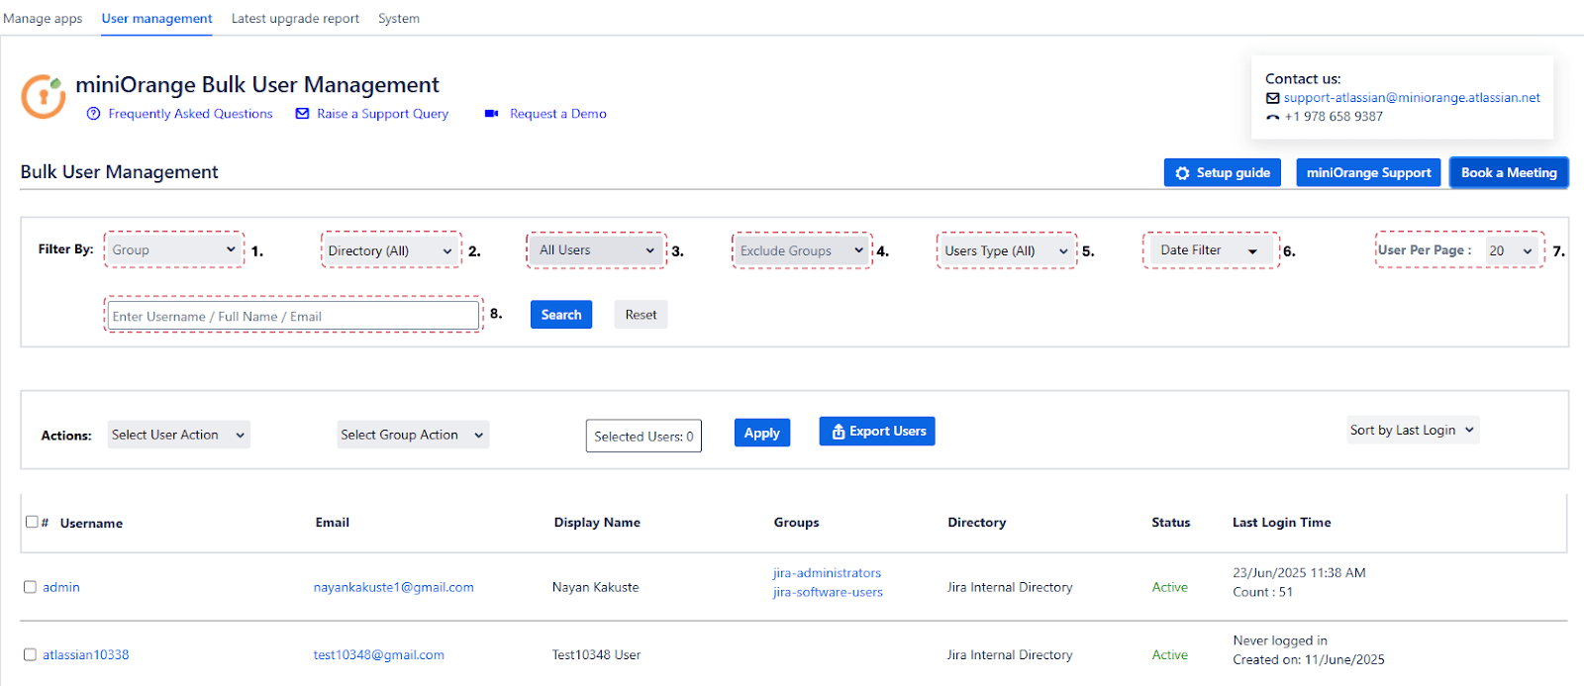Click the miniOrange logo icon

click(x=44, y=96)
